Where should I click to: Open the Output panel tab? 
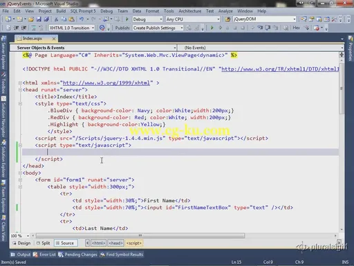point(21,254)
